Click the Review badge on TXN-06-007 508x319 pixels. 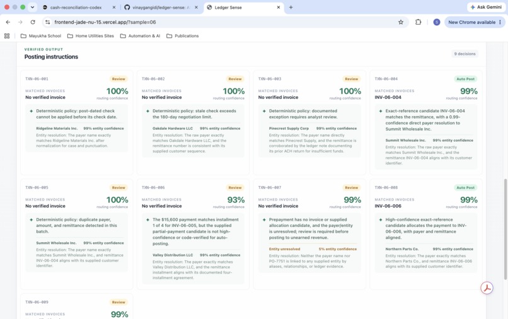pos(352,187)
